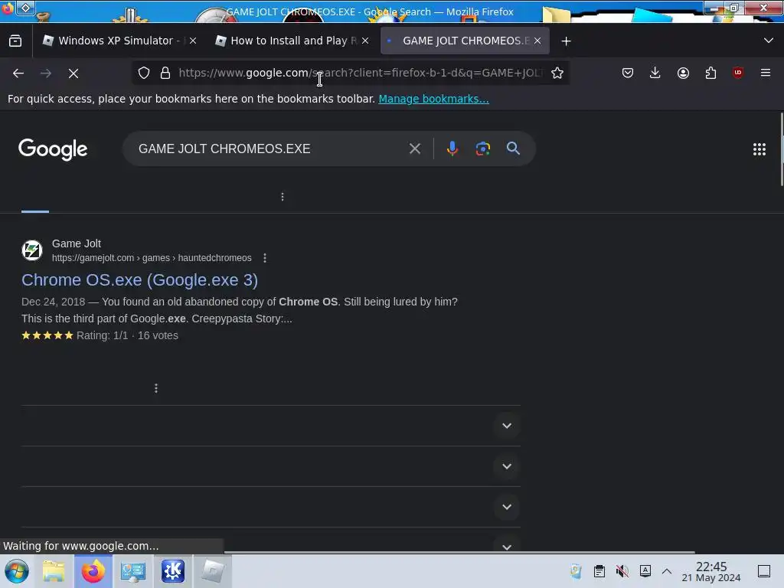Search by image with Google Lens

[482, 149]
